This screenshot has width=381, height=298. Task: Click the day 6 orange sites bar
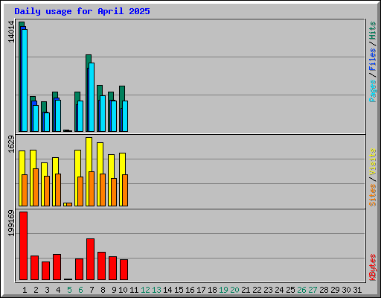pyautogui.click(x=80, y=191)
